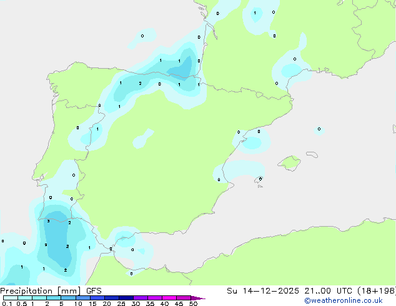
Task: Select the 10–15 mm legend color swatch
Action: [82, 298]
